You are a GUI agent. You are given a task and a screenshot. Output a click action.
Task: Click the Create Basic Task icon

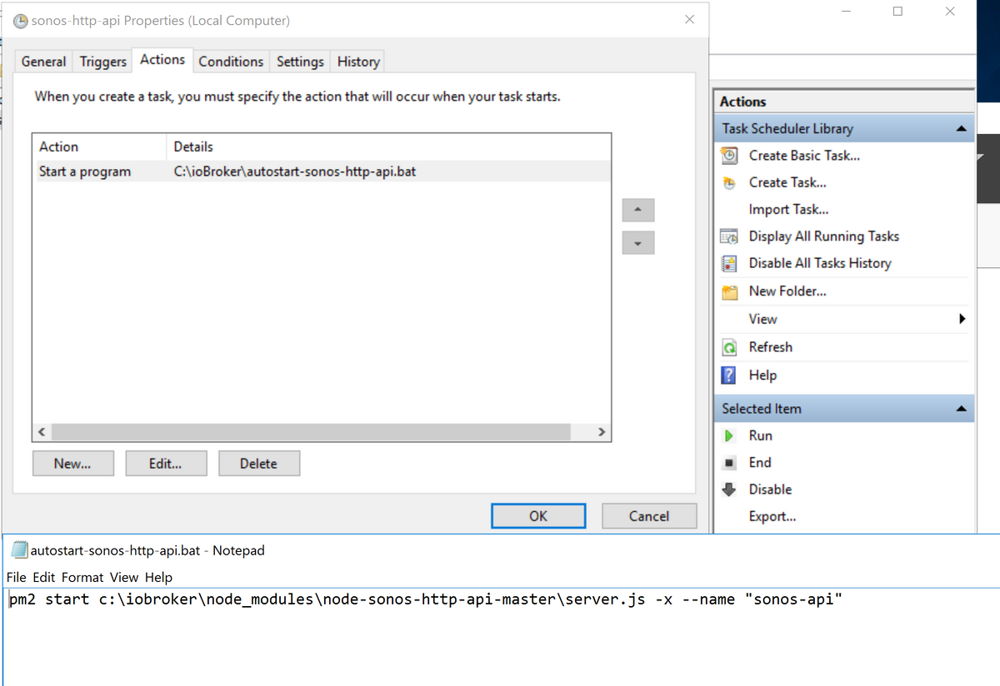(729, 155)
